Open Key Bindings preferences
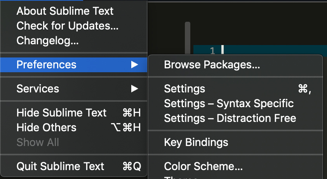 (x=196, y=142)
